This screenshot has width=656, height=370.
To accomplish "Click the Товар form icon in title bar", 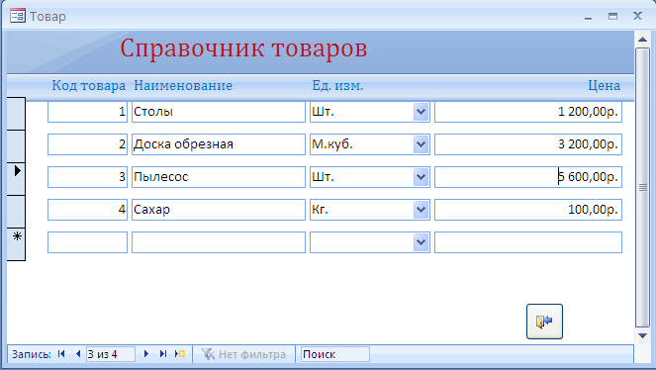I will click(18, 16).
